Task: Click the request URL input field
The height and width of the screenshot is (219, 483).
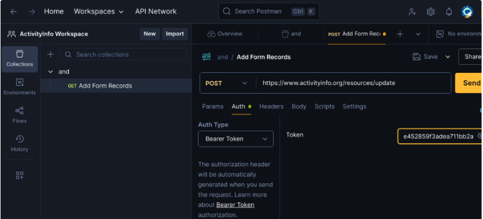Action: pyautogui.click(x=354, y=83)
